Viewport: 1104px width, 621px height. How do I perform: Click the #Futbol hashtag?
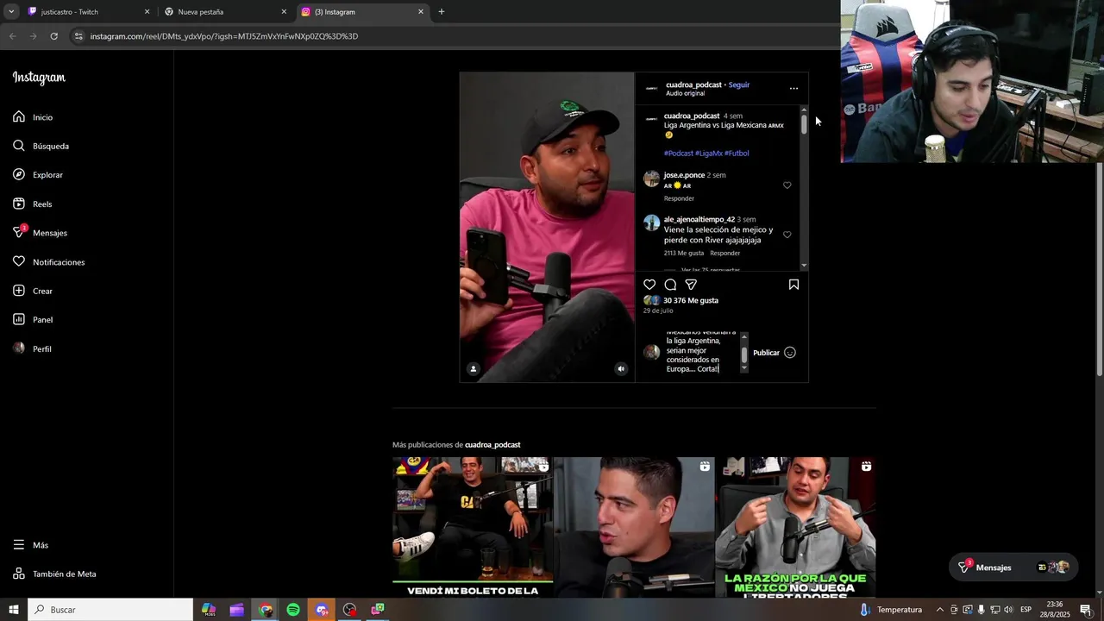click(737, 154)
